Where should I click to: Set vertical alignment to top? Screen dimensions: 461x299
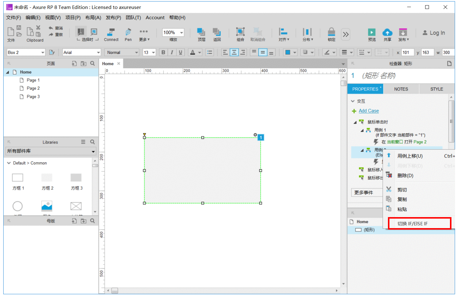coord(254,52)
